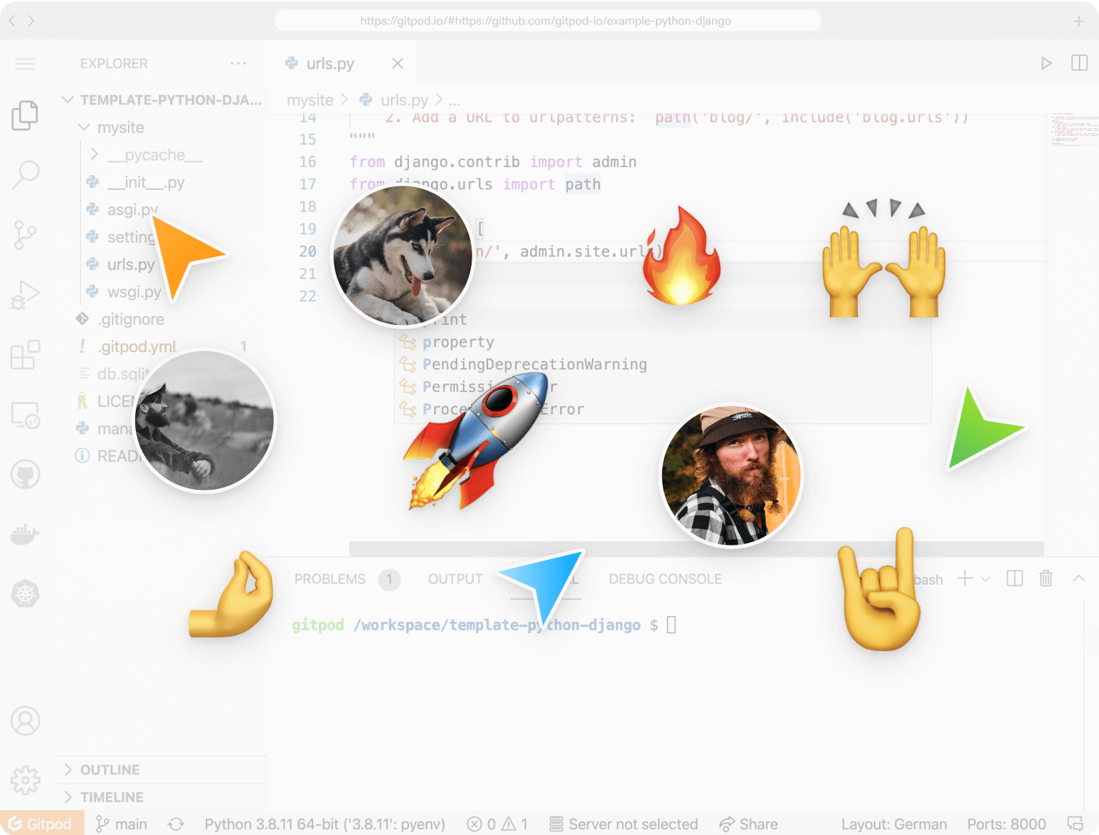Maximize the panel with up chevron
The image size is (1099, 835).
click(1079, 579)
